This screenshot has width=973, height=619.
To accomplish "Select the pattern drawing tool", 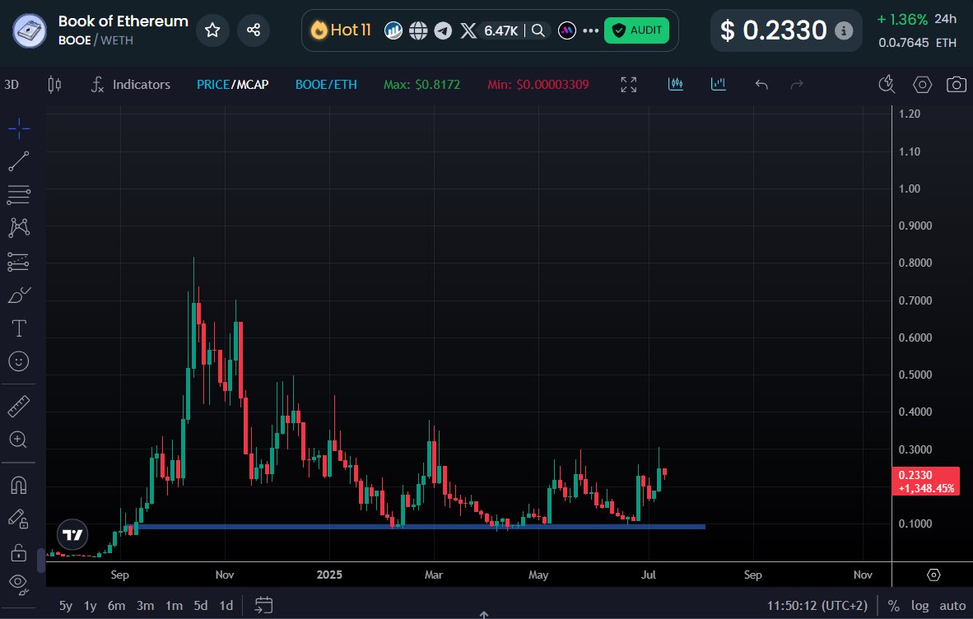I will point(19,228).
